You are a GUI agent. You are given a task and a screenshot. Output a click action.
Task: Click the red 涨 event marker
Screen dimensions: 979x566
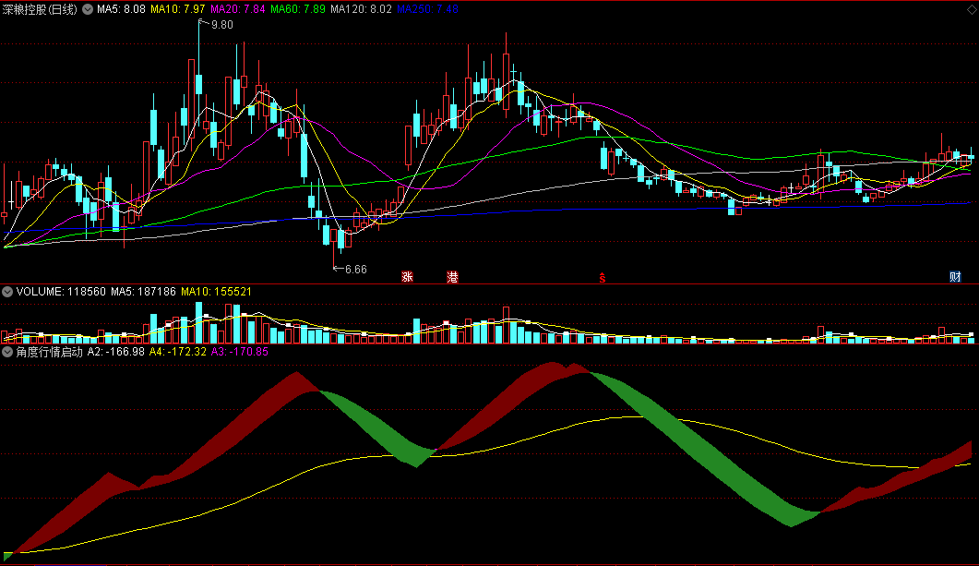point(407,277)
